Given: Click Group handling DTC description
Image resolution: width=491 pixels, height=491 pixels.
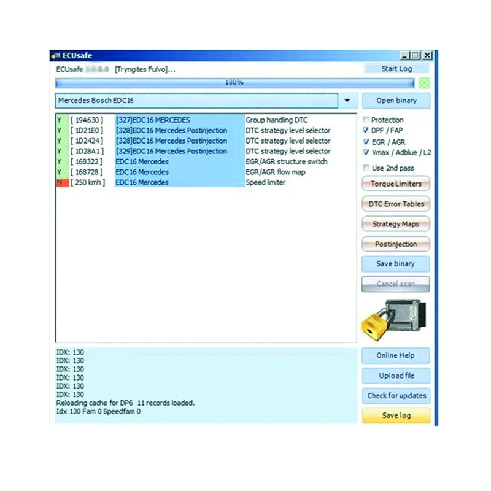Looking at the screenshot, I should (277, 120).
